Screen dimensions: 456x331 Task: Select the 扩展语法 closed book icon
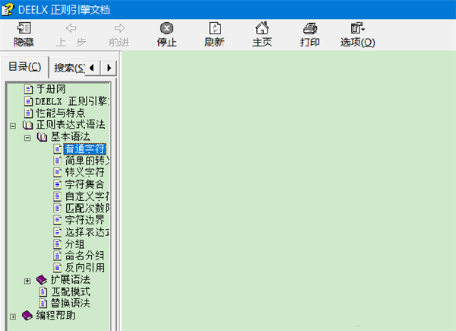(42, 280)
